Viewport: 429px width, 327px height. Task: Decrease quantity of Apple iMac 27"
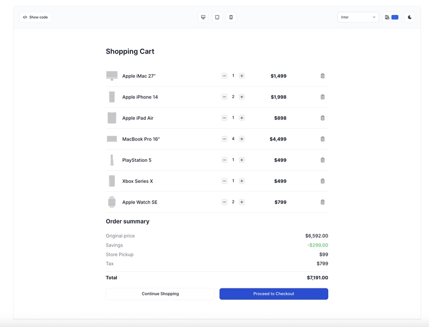224,76
